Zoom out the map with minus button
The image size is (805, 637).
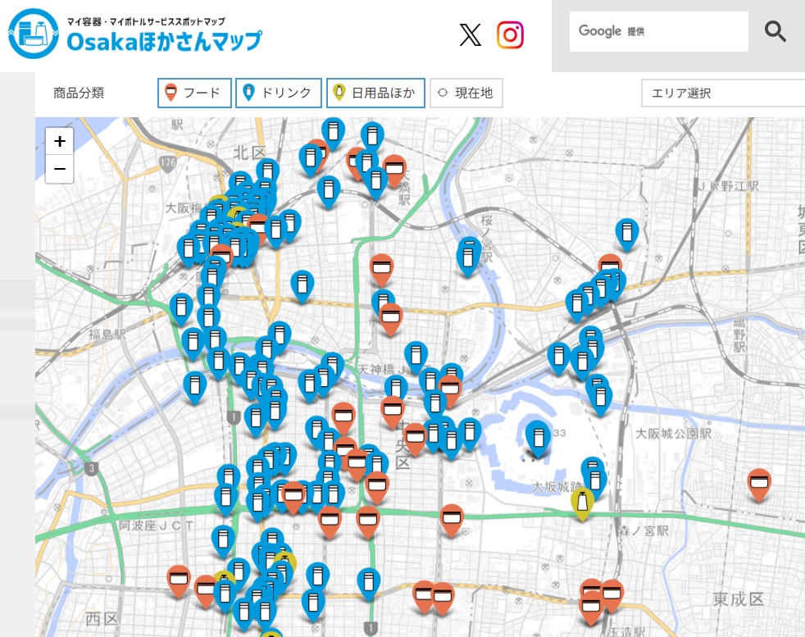coord(60,170)
